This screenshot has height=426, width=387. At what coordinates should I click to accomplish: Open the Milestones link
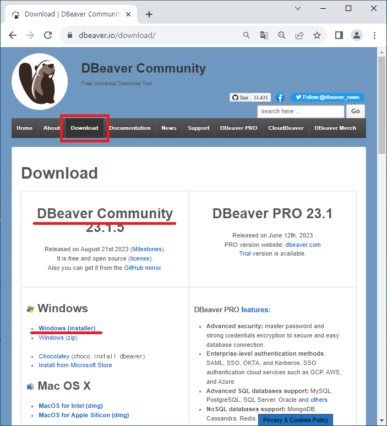[147, 249]
